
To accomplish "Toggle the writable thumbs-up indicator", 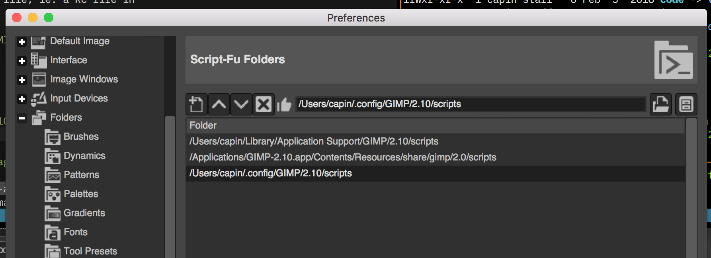I will (x=284, y=104).
